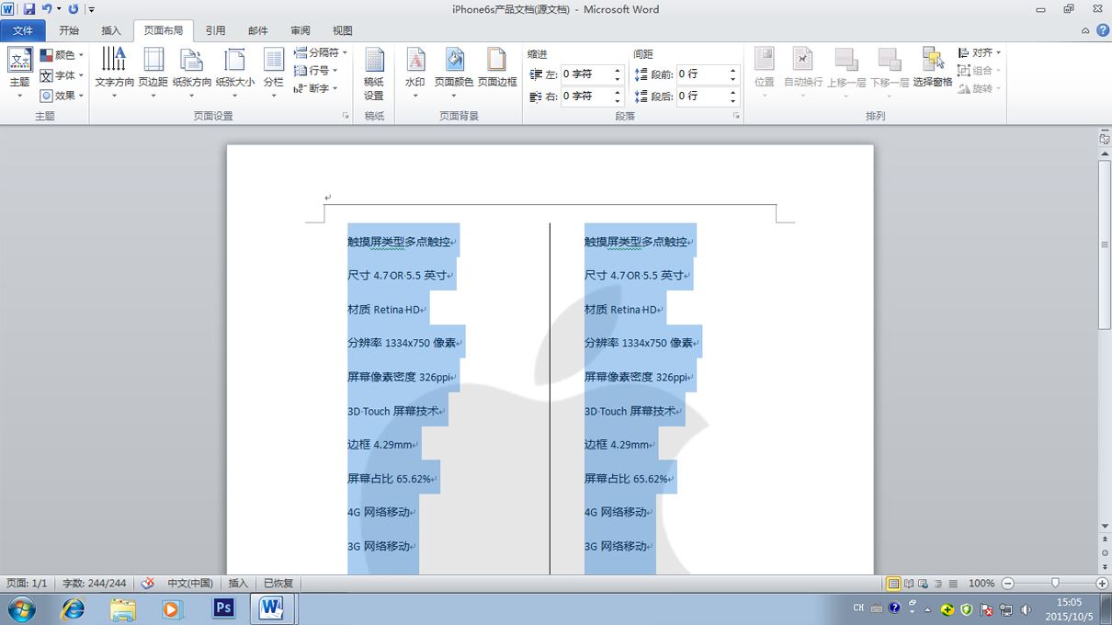The image size is (1112, 625).
Task: Open the 文件 File tab
Action: point(23,30)
